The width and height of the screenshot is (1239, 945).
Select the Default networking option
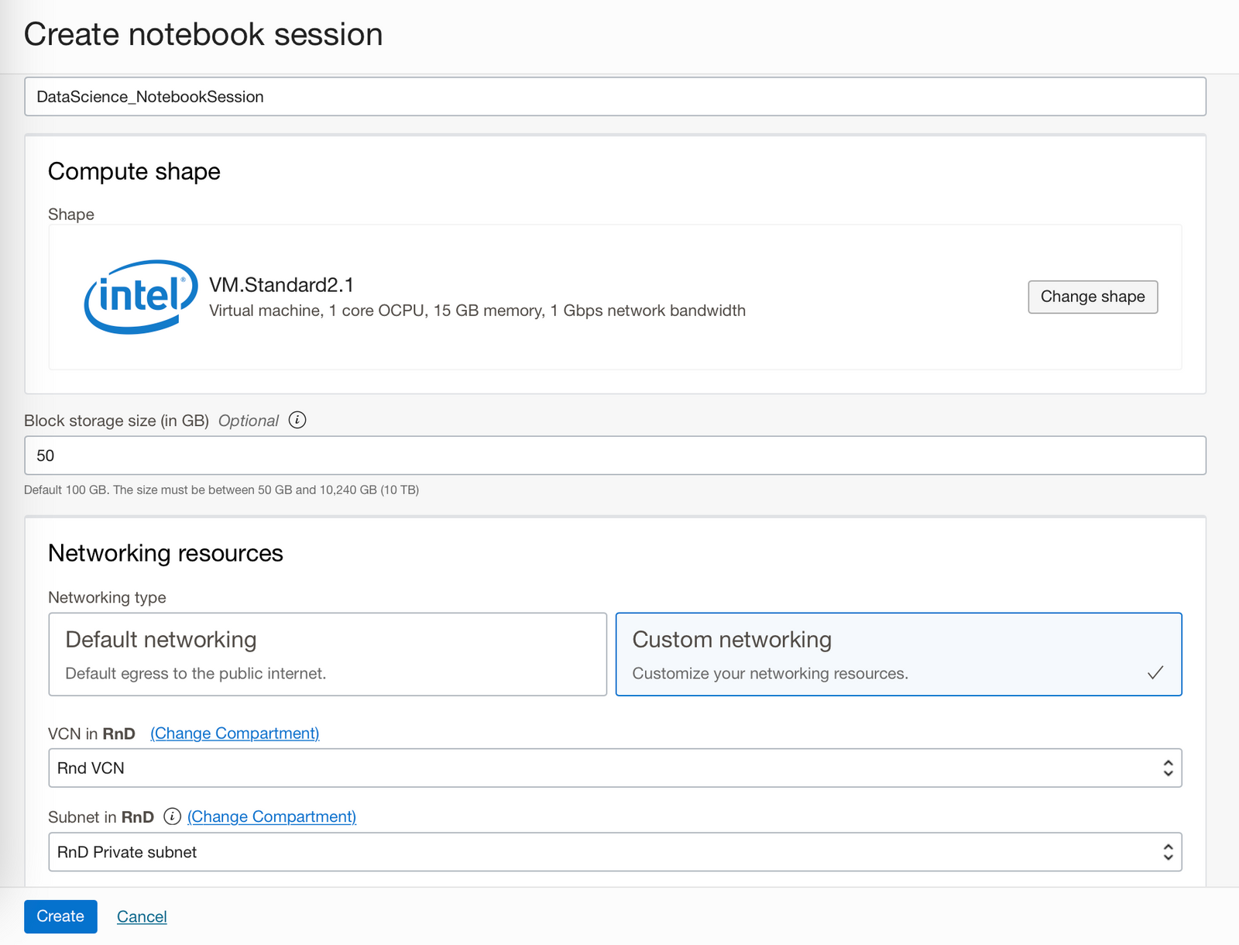click(x=327, y=654)
